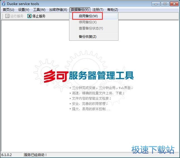Minimize the Duoke service tools window
Viewport: 180px width, 158px height.
(x=156, y=4)
